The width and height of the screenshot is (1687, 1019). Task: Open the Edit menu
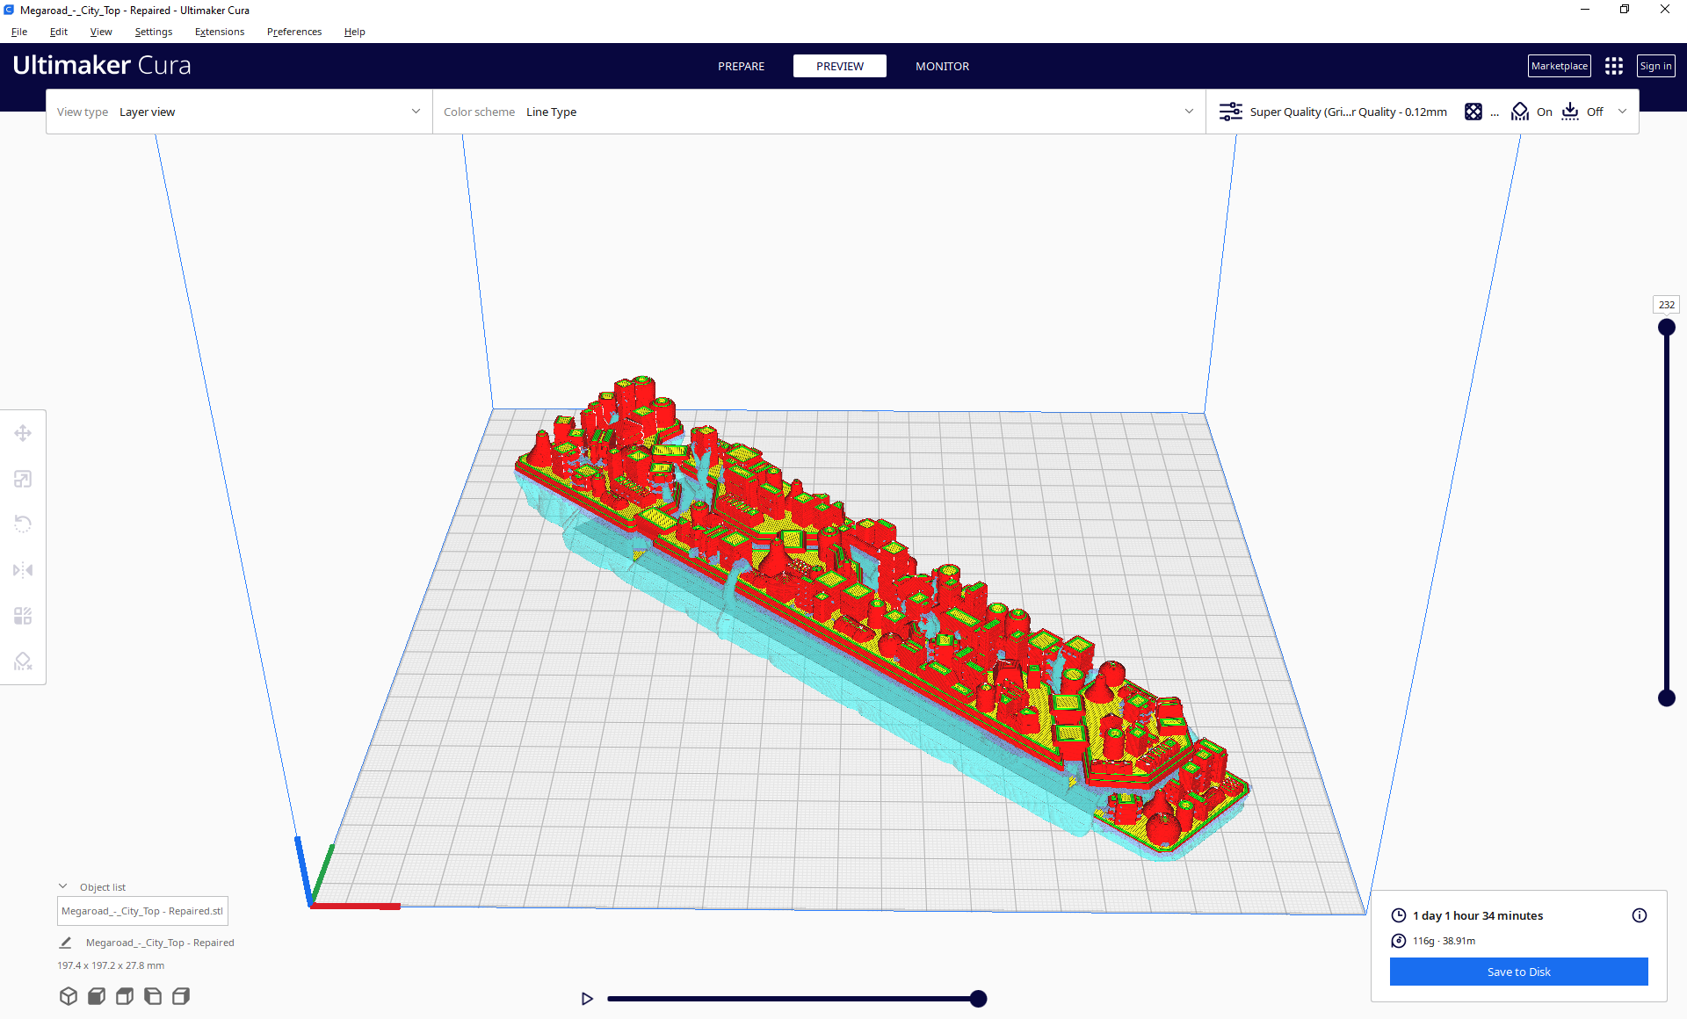point(59,32)
